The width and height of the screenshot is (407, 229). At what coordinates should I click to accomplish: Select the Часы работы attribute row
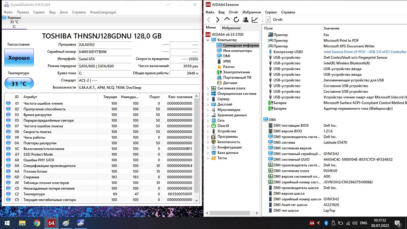[100, 137]
